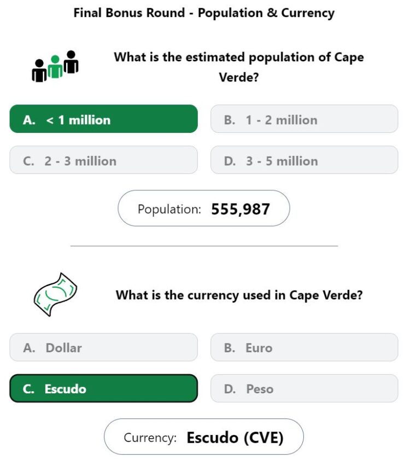
Task: Click the 'Population:' label
Action: pyautogui.click(x=169, y=210)
